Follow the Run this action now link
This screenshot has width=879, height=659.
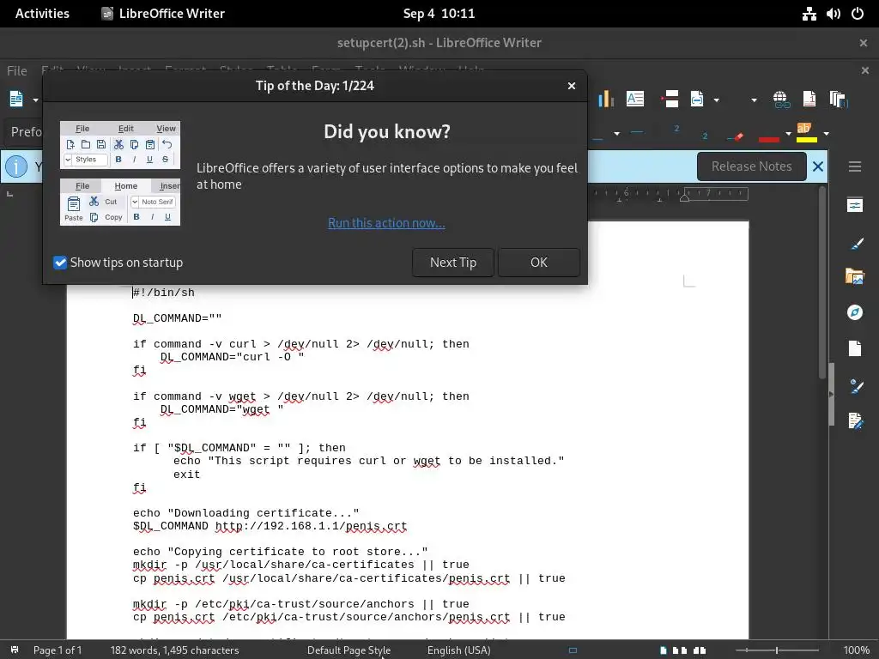pos(386,223)
